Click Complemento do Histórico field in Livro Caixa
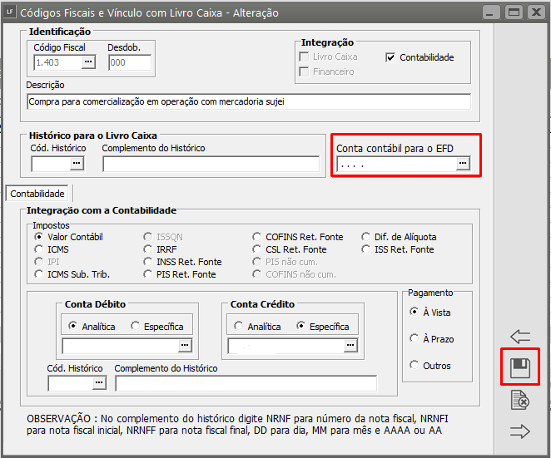Screen dimensions: 551x458 coord(211,165)
